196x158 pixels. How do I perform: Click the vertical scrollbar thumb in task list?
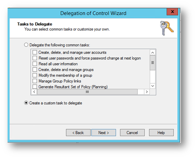153,63
